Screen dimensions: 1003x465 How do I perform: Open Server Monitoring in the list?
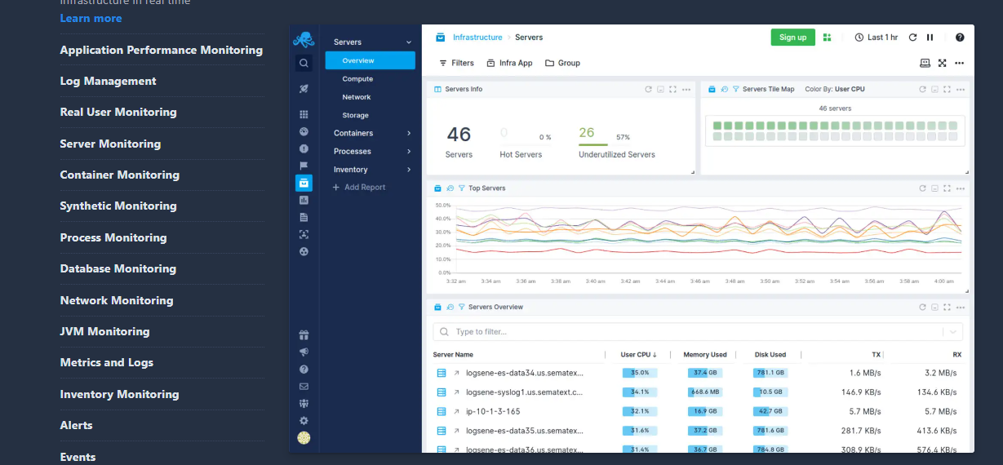[x=110, y=144]
